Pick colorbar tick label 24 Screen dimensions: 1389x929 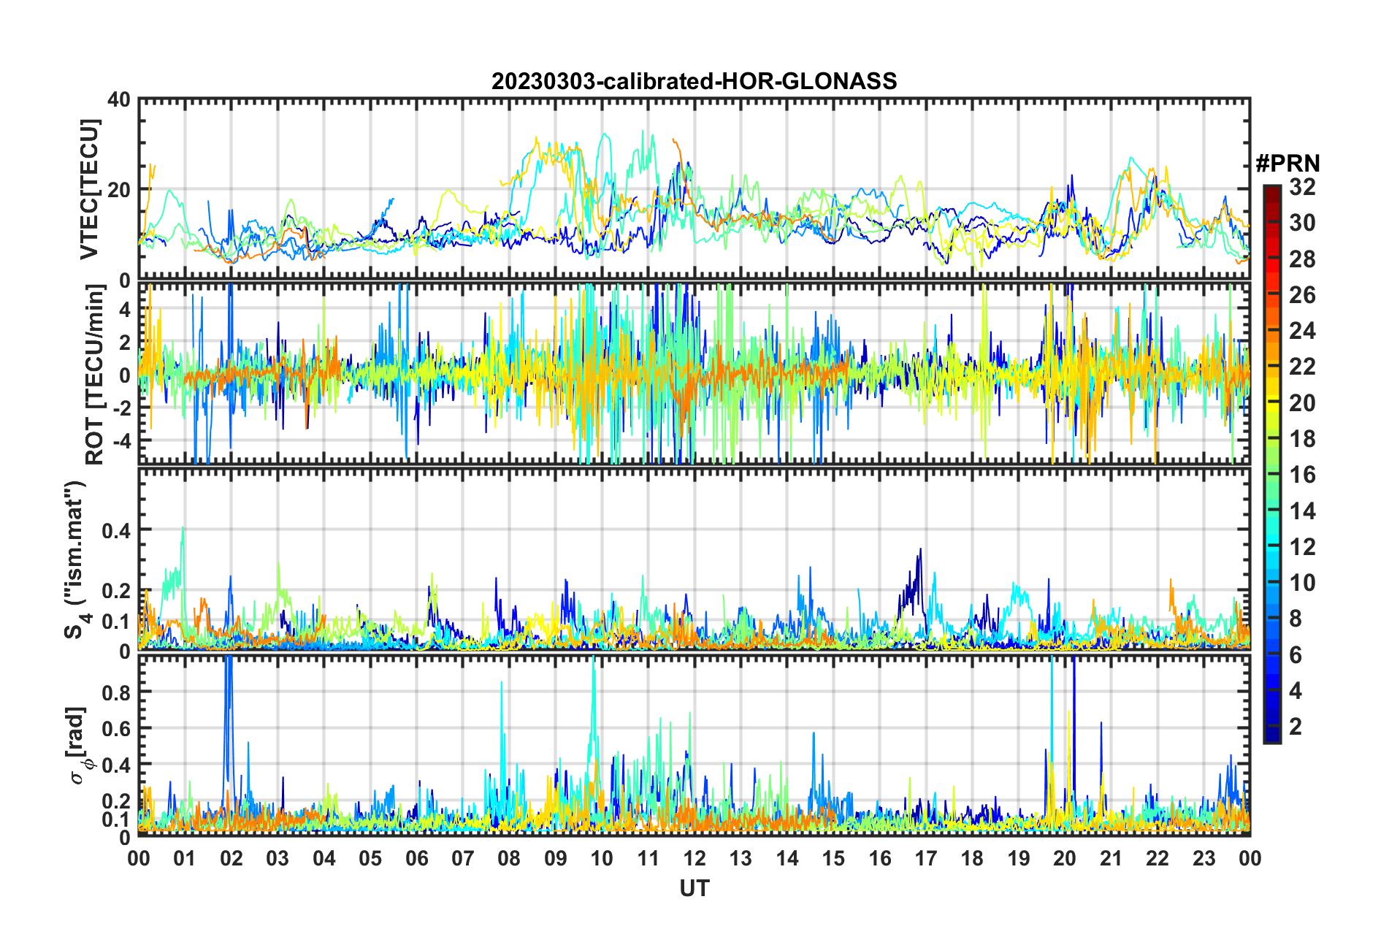[1302, 331]
